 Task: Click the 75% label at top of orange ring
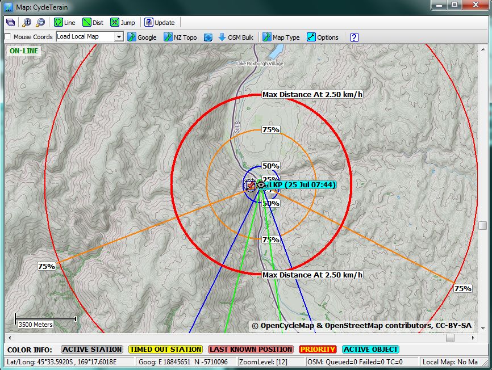tap(271, 129)
